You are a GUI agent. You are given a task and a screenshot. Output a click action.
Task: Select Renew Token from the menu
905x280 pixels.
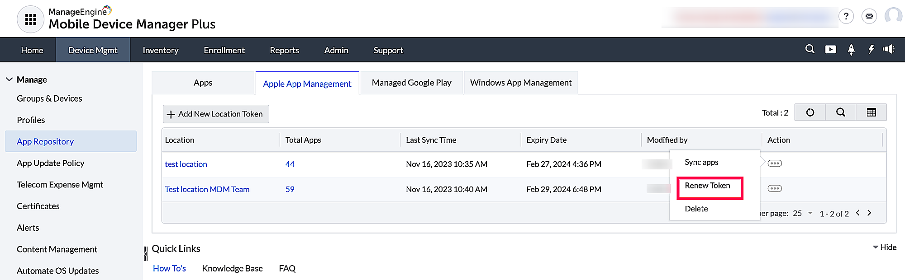click(707, 186)
